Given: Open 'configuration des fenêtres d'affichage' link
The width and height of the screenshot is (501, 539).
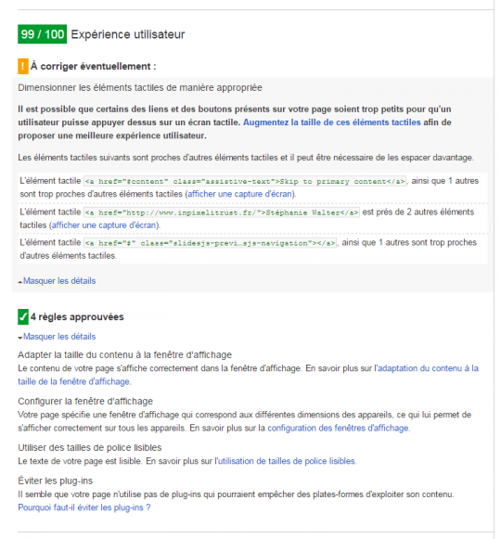Looking at the screenshot, I should pyautogui.click(x=338, y=428).
